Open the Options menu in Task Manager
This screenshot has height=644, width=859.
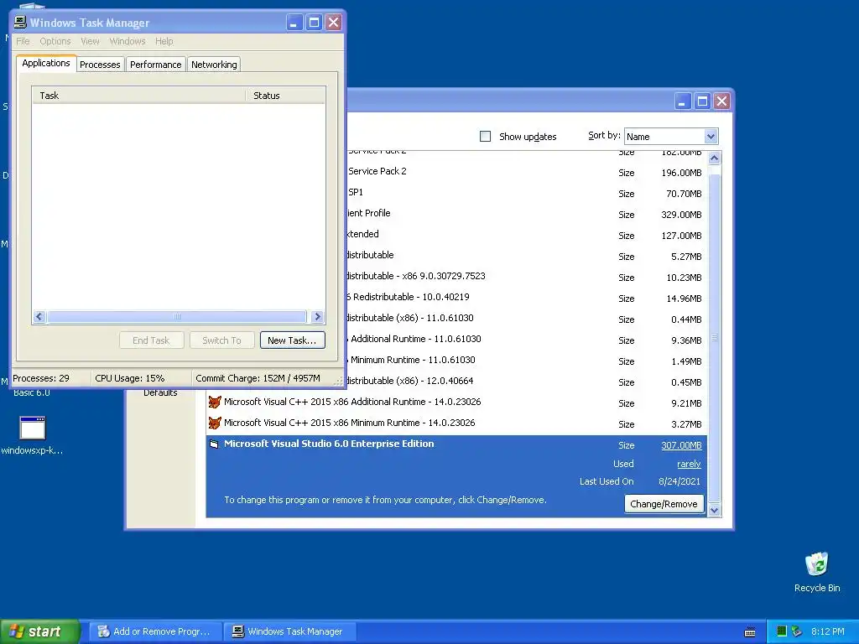coord(55,41)
